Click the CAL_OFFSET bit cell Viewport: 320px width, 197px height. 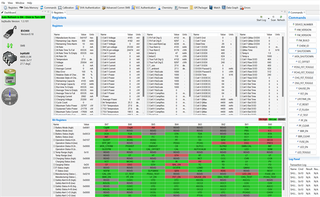coord(153,149)
